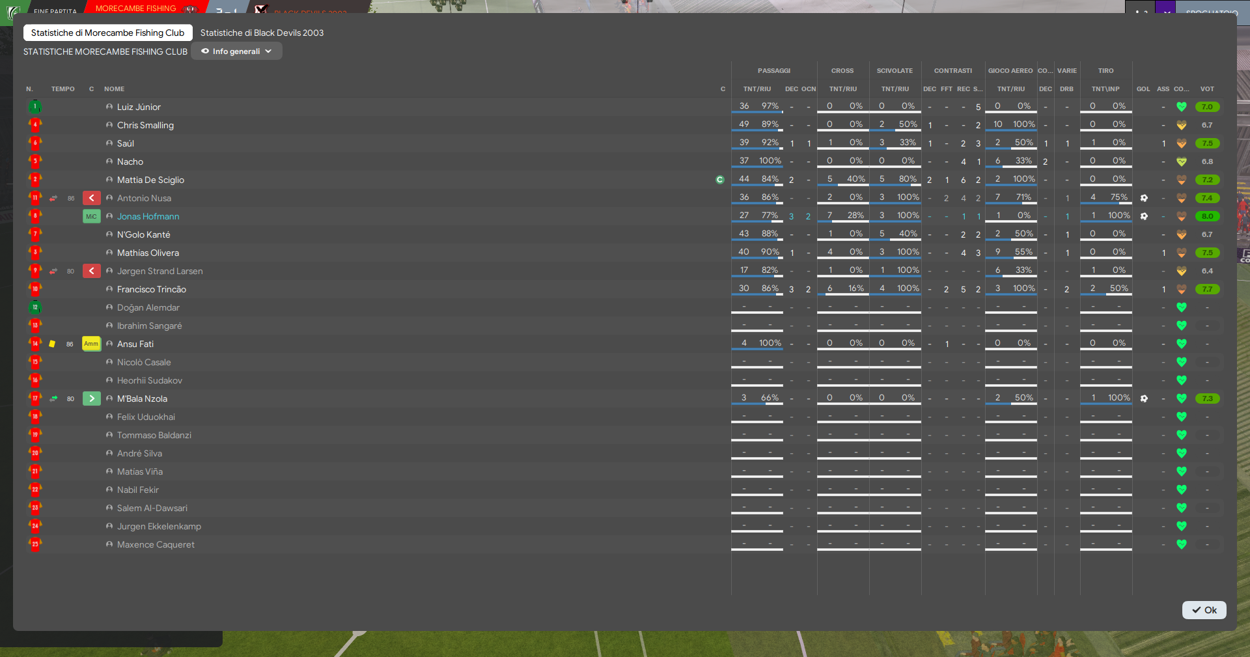Open the Info generali view dropdown

click(237, 51)
